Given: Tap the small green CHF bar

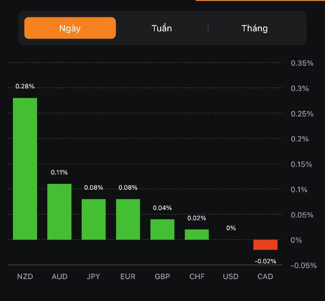Looking at the screenshot, I should (x=197, y=235).
